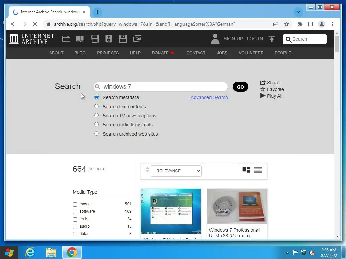Open the DONATE menu item
The image size is (346, 259).
[x=163, y=53]
